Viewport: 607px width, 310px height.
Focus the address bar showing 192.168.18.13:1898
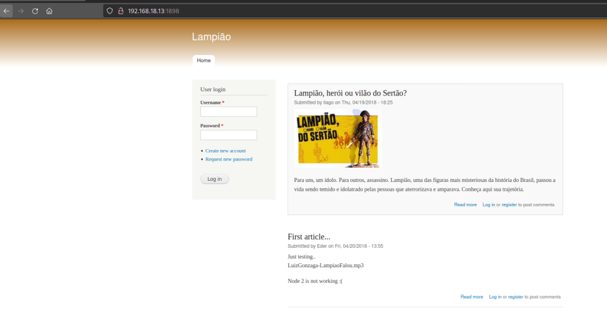[237, 11]
